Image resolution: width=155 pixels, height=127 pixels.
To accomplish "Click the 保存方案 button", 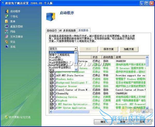I will (109, 49).
